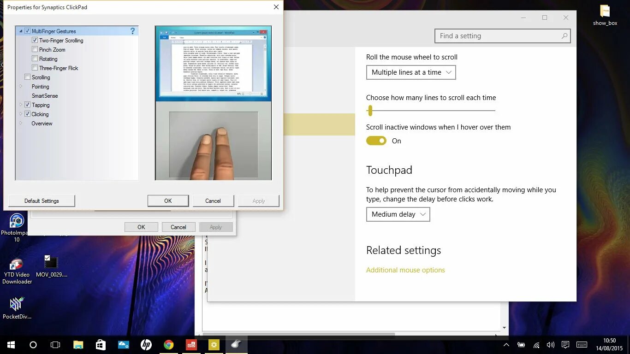The image size is (630, 354).
Task: Click the blue help question mark icon
Action: (133, 31)
